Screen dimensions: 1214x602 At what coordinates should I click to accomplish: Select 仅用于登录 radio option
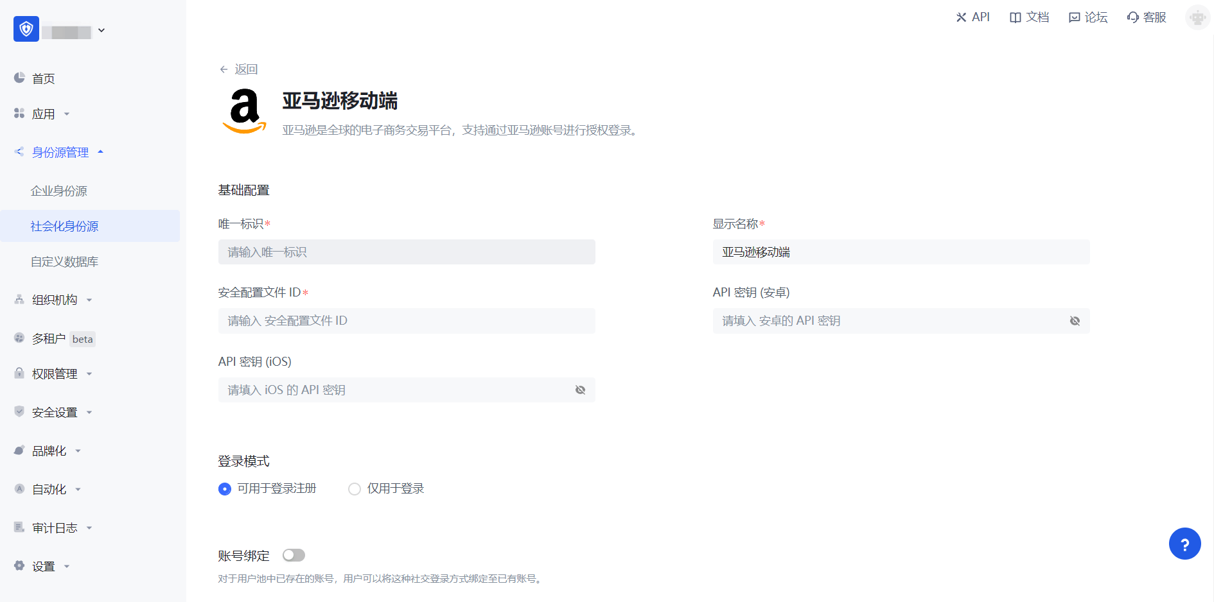(x=355, y=489)
